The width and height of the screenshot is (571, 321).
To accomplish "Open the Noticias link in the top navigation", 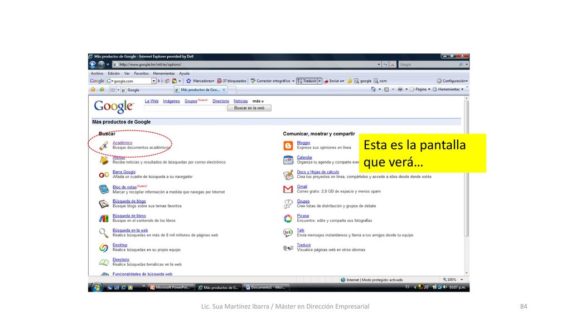I will [x=241, y=101].
